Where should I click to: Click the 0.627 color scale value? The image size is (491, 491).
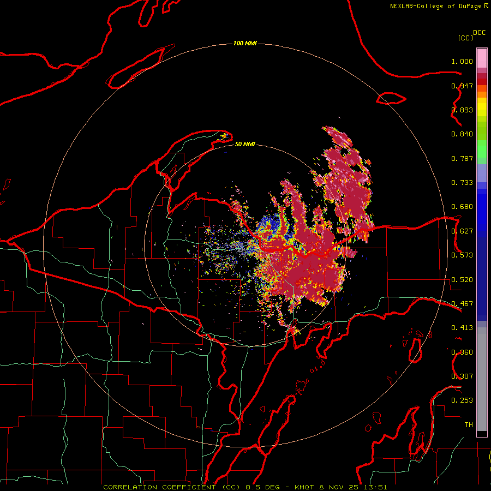(x=462, y=231)
